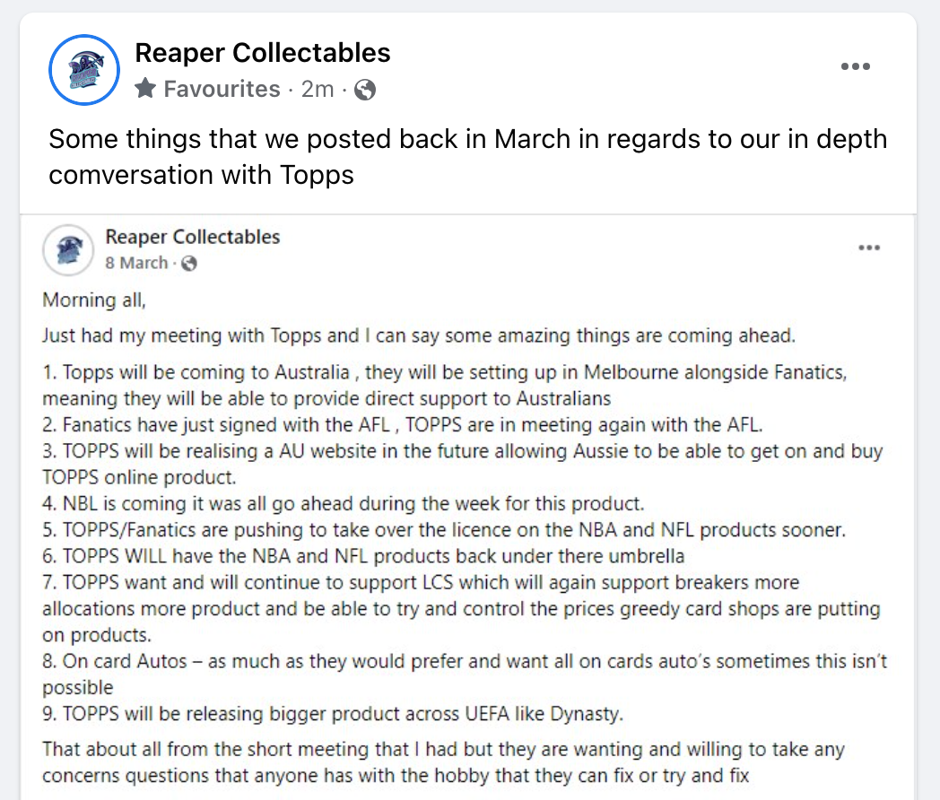Open shared post's Reaper Collectables avatar

(68, 250)
